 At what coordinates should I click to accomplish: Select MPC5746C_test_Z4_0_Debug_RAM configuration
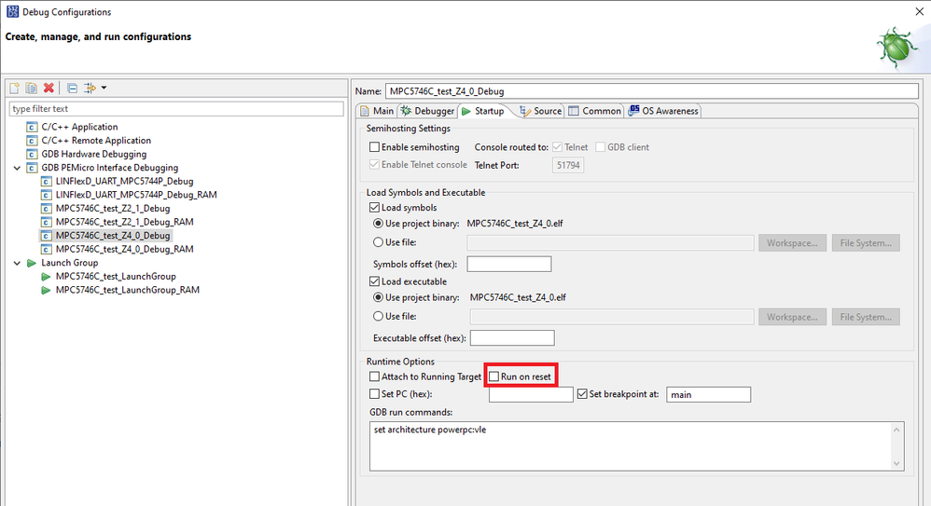tap(125, 249)
